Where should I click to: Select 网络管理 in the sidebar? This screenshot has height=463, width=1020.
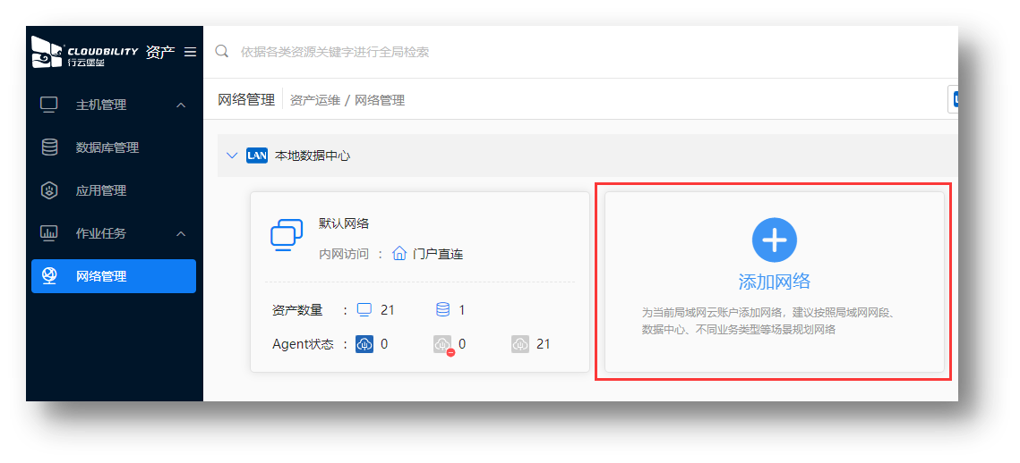pos(114,276)
